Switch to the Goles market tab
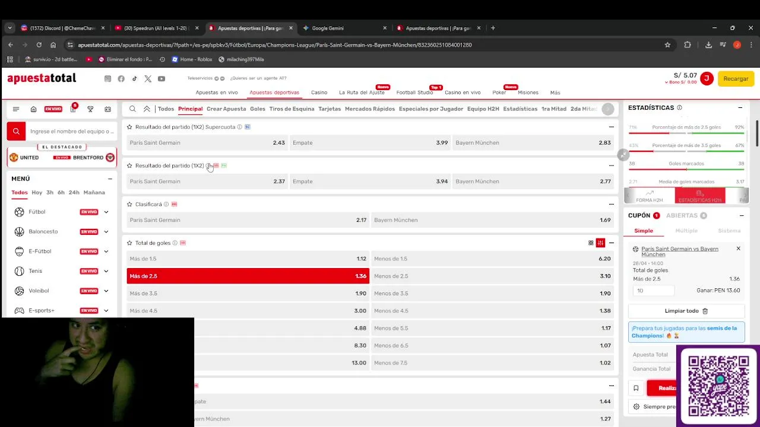760x427 pixels. (x=258, y=109)
